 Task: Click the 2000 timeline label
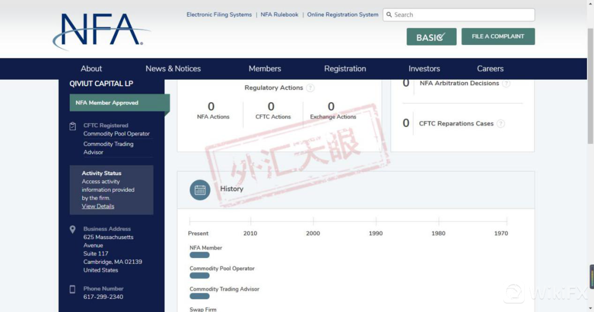tap(313, 233)
